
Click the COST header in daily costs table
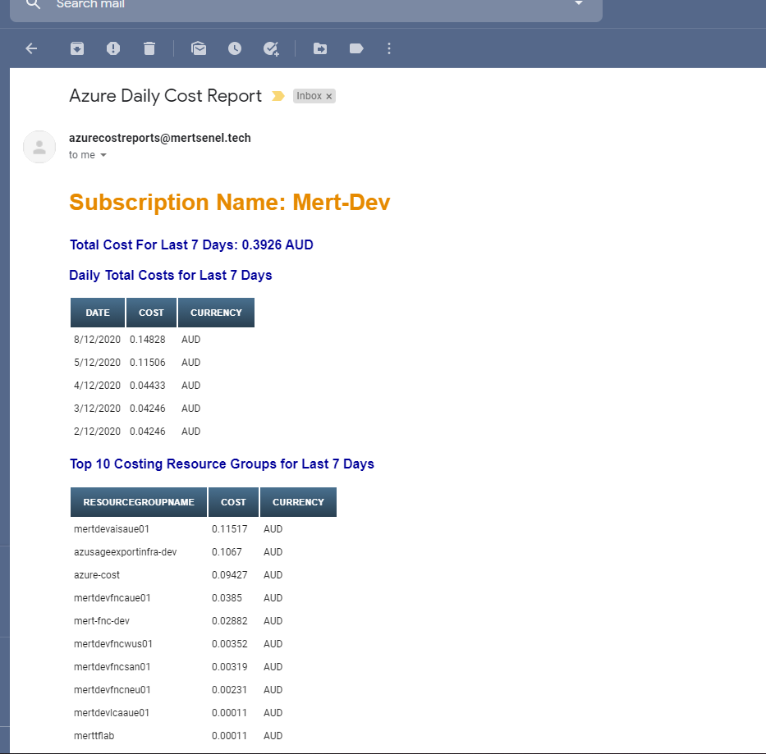[x=151, y=313]
